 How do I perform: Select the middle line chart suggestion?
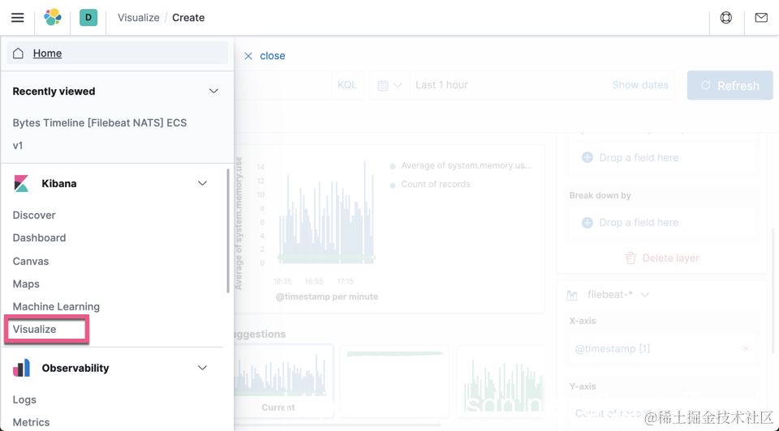[x=394, y=381]
